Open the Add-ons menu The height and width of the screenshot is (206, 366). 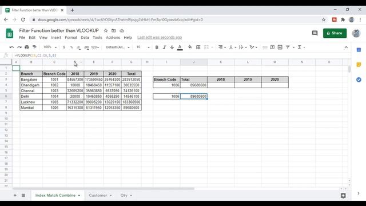point(113,38)
